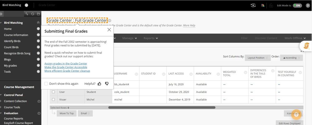
Task: Open options chevron next to Count Birds
Action: pos(38,47)
